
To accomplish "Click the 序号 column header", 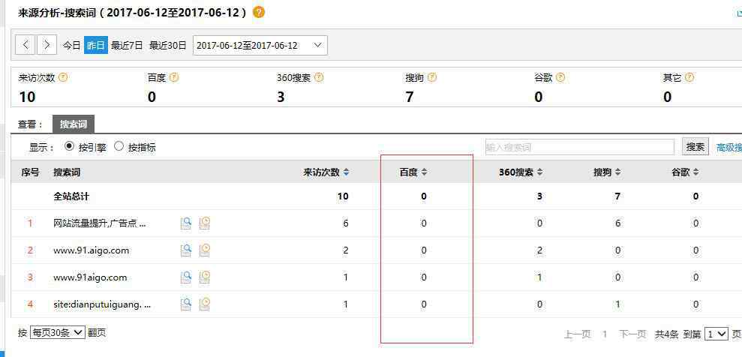I will point(30,172).
